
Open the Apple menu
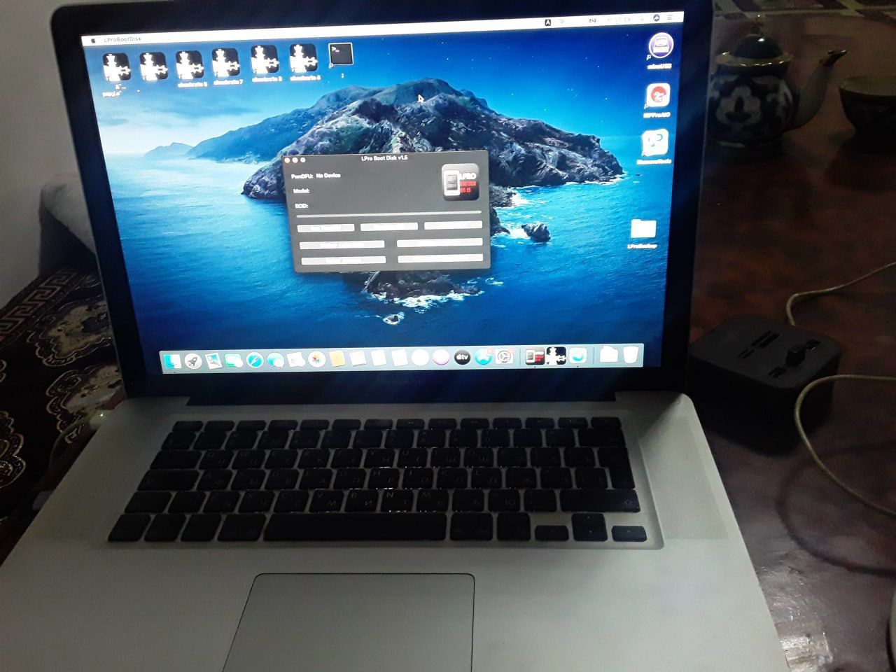click(92, 41)
